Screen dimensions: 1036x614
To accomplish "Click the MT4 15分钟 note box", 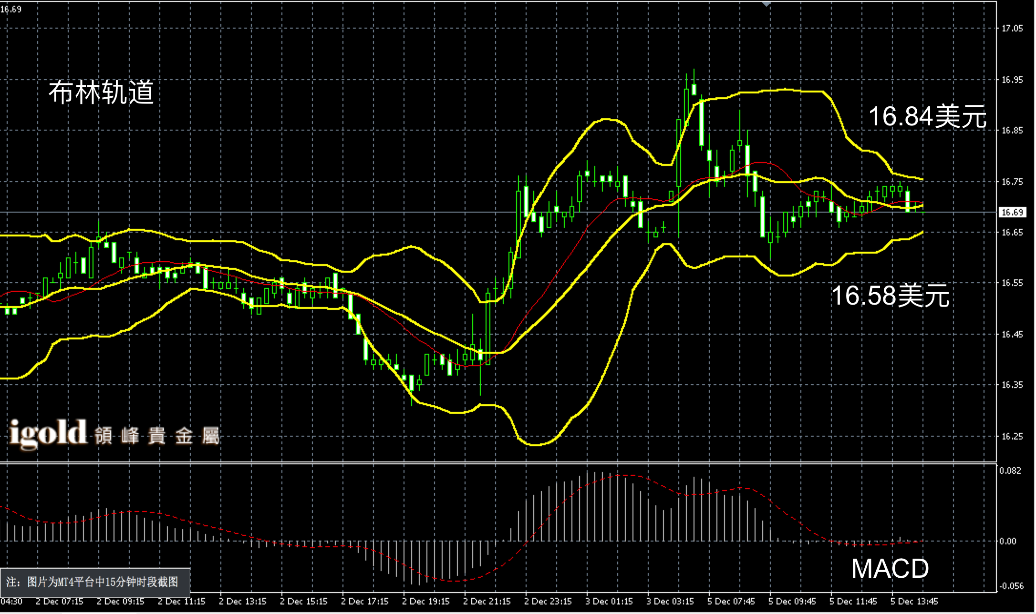I will pyautogui.click(x=95, y=582).
